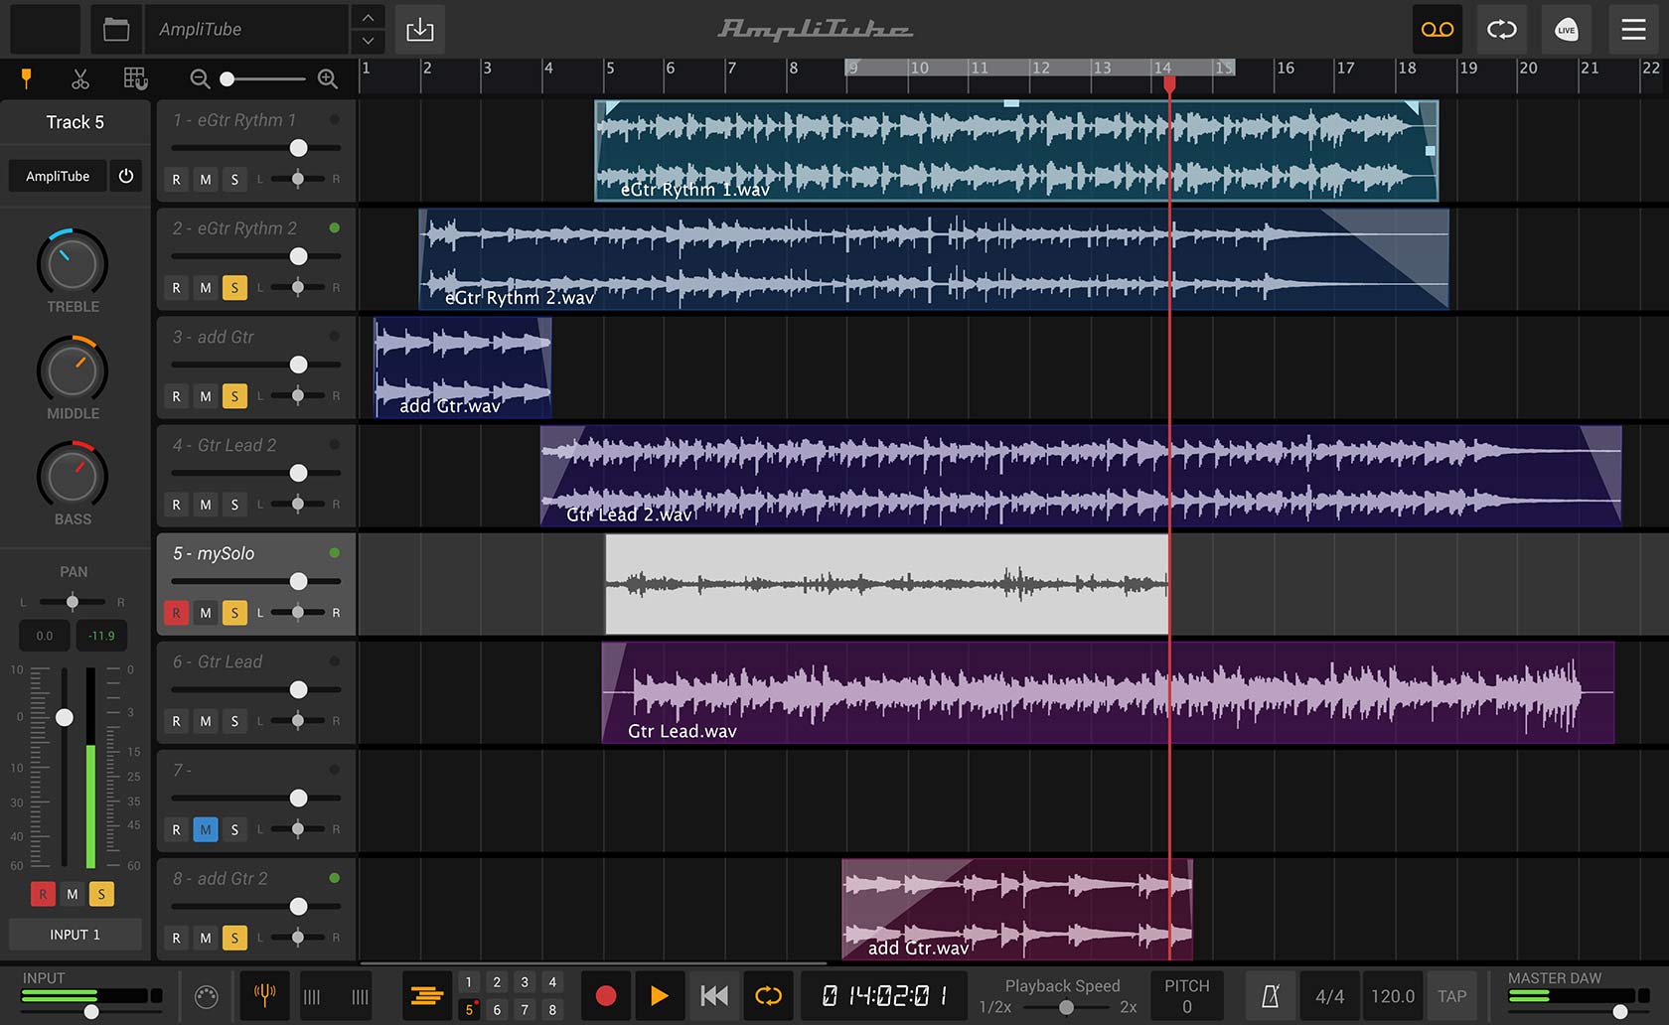Adjust pan slider of track 2 eGtr Rythm 2
The height and width of the screenshot is (1025, 1669).
coord(297,288)
